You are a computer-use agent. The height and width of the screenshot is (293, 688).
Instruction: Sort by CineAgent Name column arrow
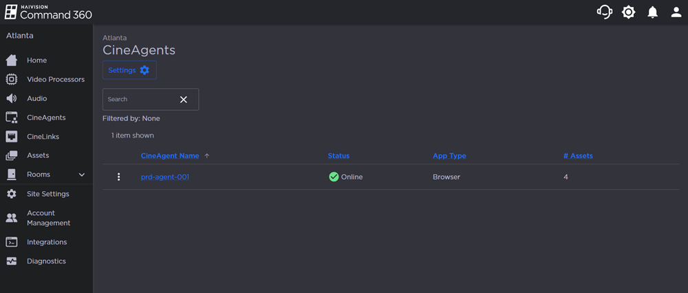[x=207, y=156]
